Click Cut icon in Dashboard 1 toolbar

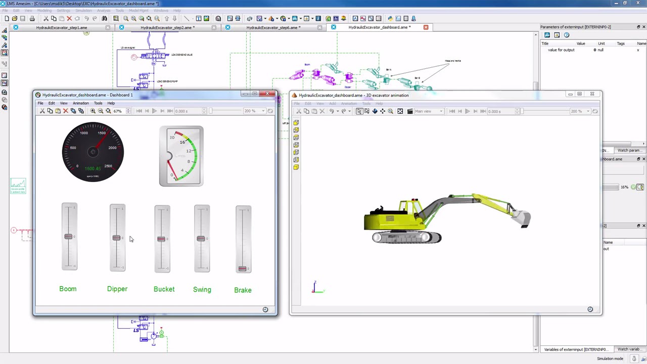pyautogui.click(x=42, y=111)
